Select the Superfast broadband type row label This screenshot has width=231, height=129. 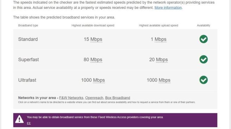pyautogui.click(x=29, y=60)
